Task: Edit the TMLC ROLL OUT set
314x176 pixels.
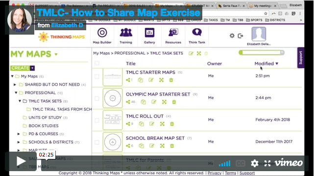Action: (x=152, y=124)
